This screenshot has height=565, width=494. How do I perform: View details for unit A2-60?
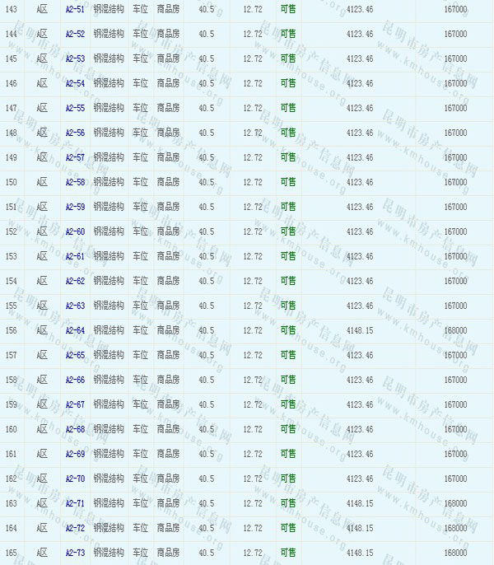point(75,231)
